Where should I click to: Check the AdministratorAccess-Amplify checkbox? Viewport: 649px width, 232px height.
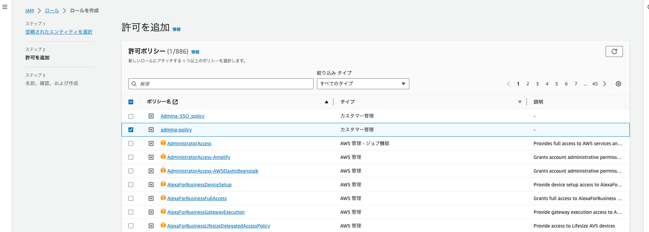[x=131, y=157]
